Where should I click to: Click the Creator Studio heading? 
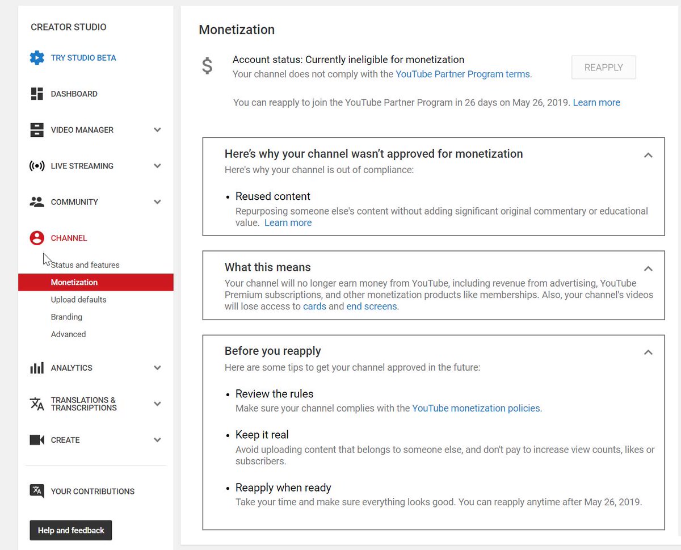point(69,27)
